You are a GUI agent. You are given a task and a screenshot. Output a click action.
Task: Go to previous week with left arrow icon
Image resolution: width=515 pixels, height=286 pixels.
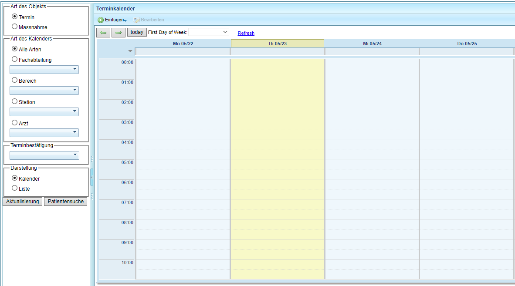(103, 32)
